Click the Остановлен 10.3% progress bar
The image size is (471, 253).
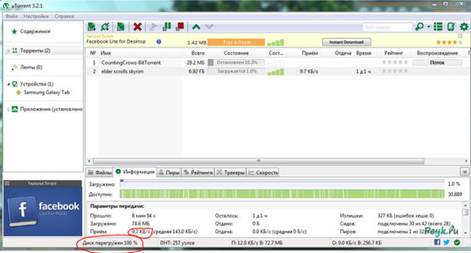[x=236, y=63]
